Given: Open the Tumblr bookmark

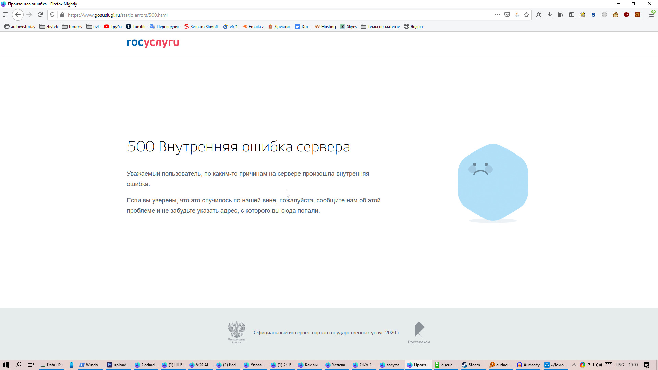Looking at the screenshot, I should (x=136, y=26).
